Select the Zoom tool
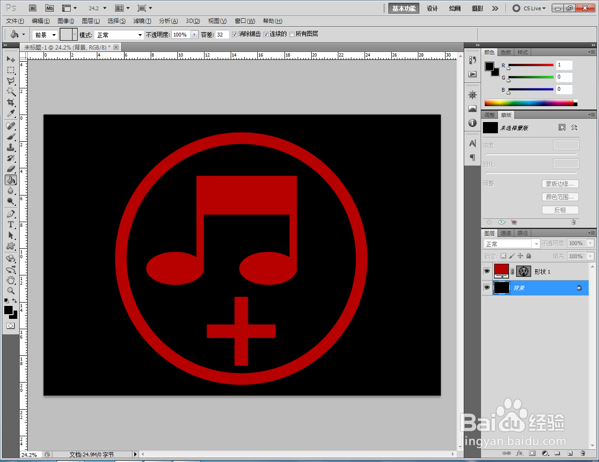Viewport: 599px width, 462px height. coord(11,291)
